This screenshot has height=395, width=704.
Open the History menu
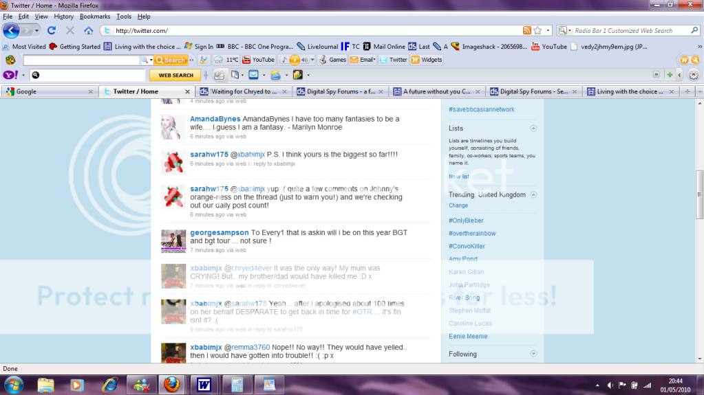pos(63,16)
